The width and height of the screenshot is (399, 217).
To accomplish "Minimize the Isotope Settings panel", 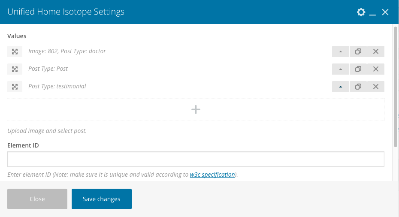I will point(372,12).
